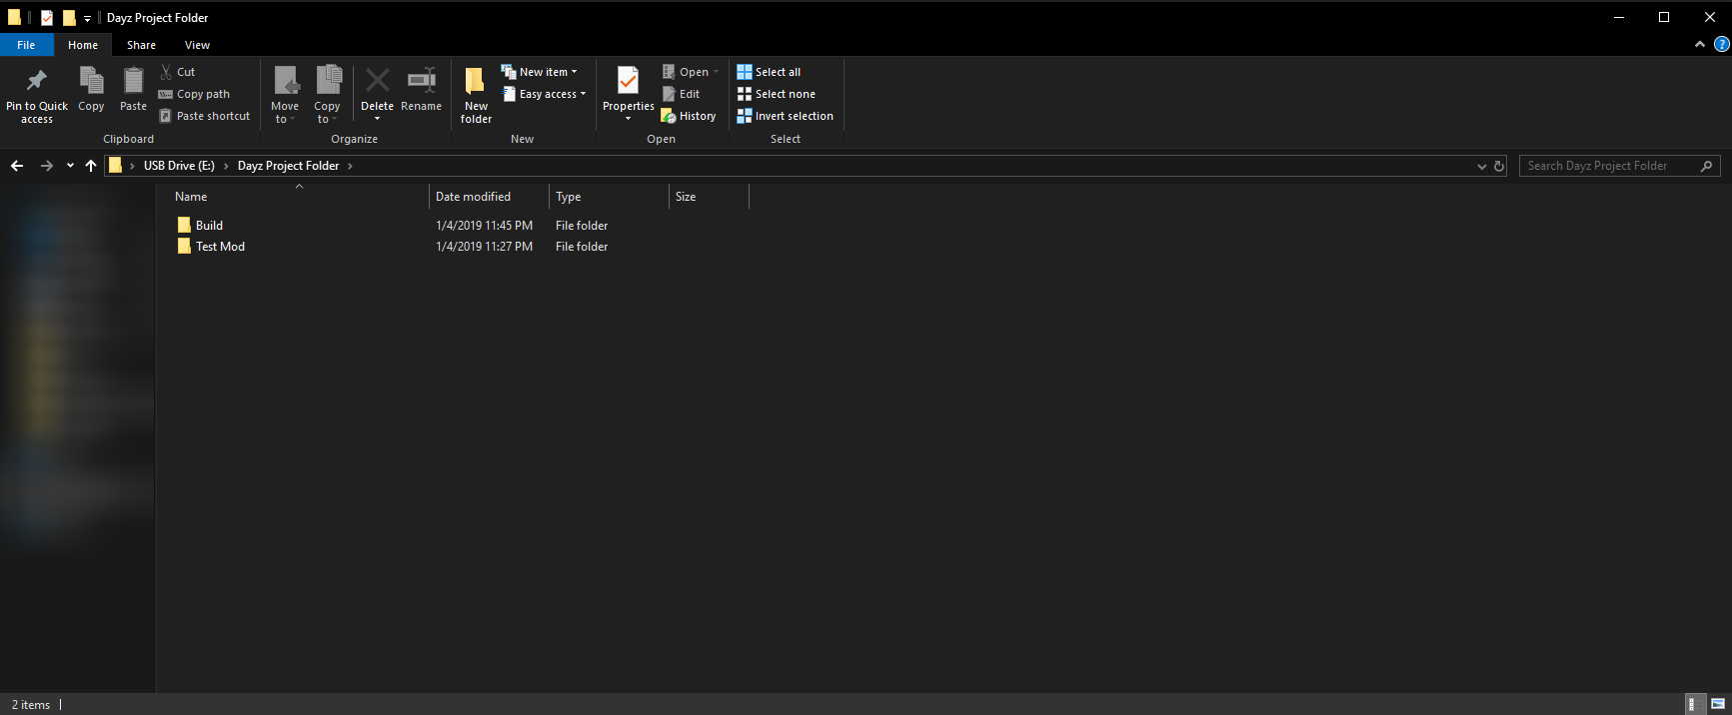The width and height of the screenshot is (1732, 715).
Task: Switch to the Share ribbon tab
Action: coord(141,45)
